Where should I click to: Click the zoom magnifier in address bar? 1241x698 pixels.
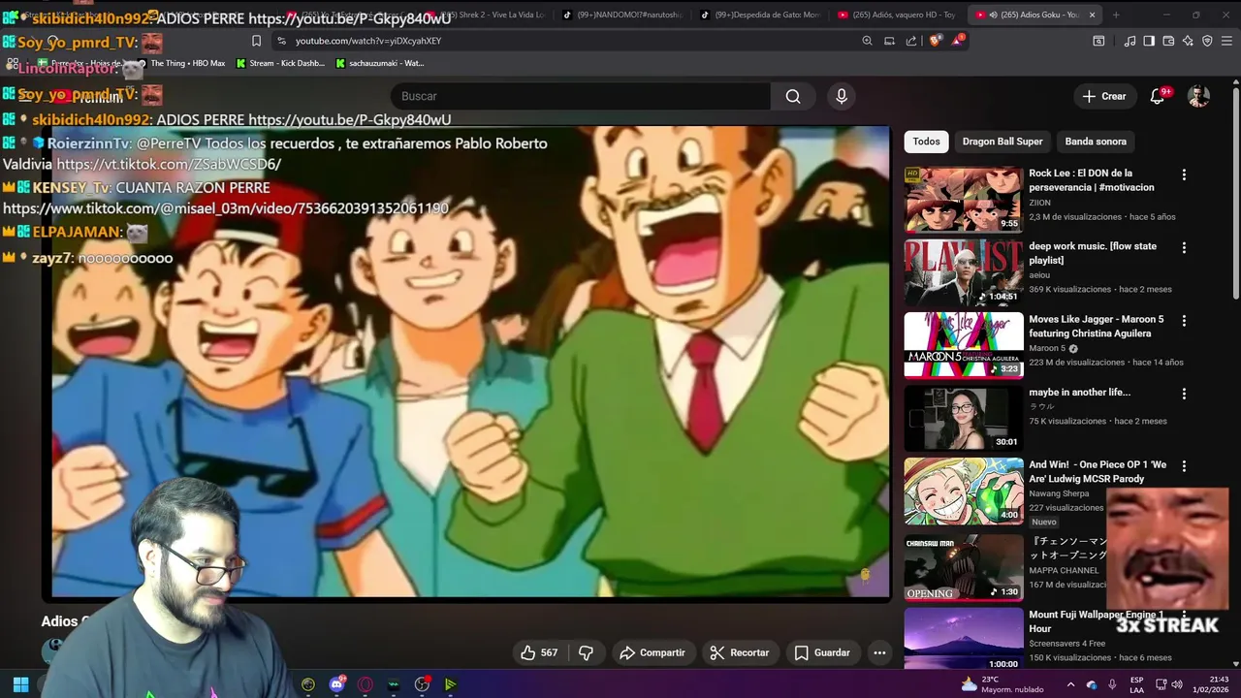coord(867,41)
